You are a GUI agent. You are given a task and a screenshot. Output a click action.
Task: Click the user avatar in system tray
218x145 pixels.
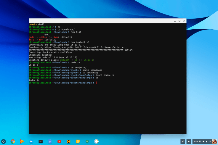click(x=214, y=141)
